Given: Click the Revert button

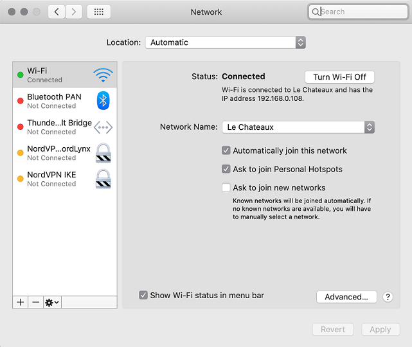Looking at the screenshot, I should tap(333, 330).
